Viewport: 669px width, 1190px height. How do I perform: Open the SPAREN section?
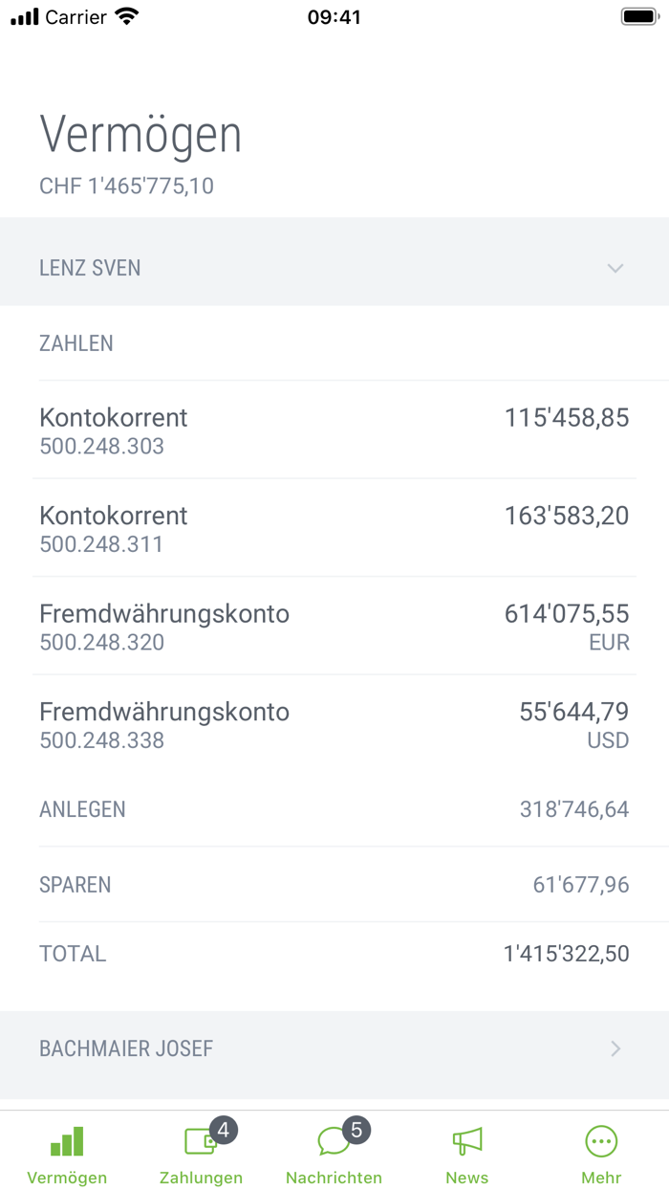334,885
